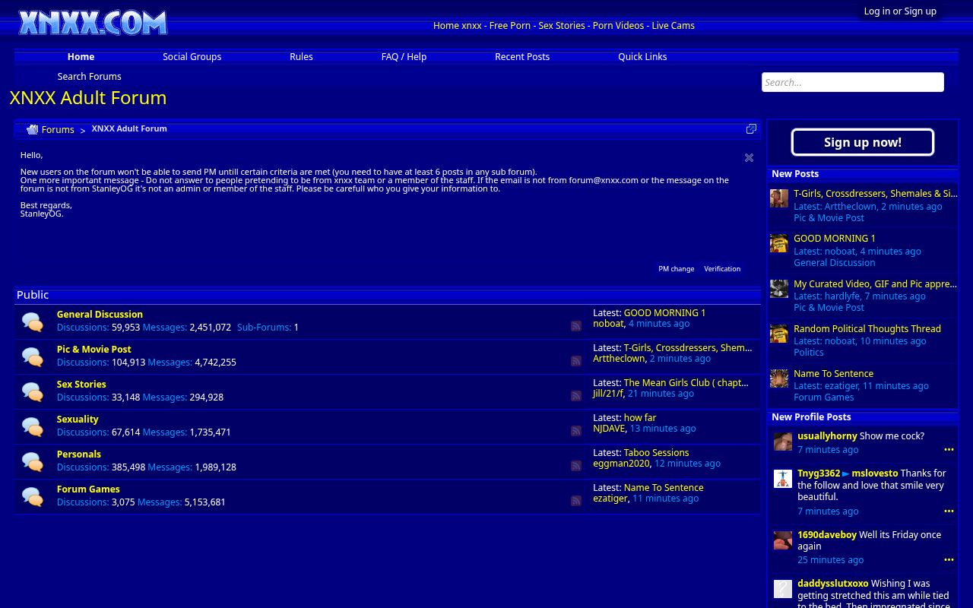Open the New Posts heading link

(795, 173)
